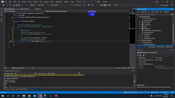This screenshot has height=98, width=175.
Task: Click the split editor plus icon
Action: click(132, 11)
